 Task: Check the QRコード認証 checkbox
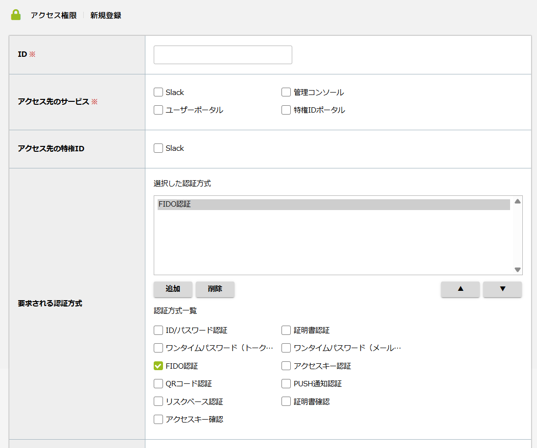coord(158,383)
